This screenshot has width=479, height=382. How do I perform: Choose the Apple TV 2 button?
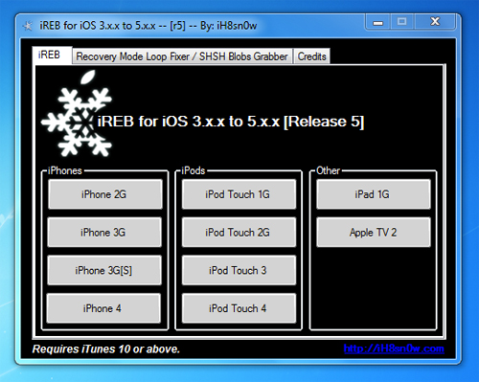[374, 233]
